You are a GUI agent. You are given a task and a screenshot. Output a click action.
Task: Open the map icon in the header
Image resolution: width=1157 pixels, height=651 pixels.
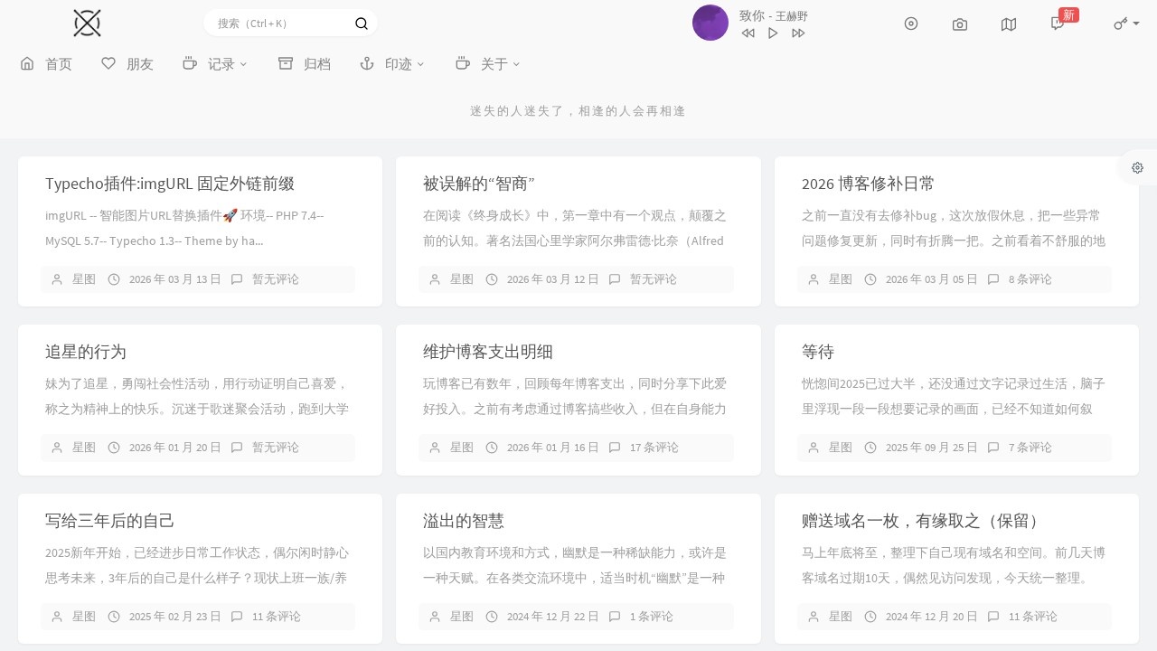1008,24
